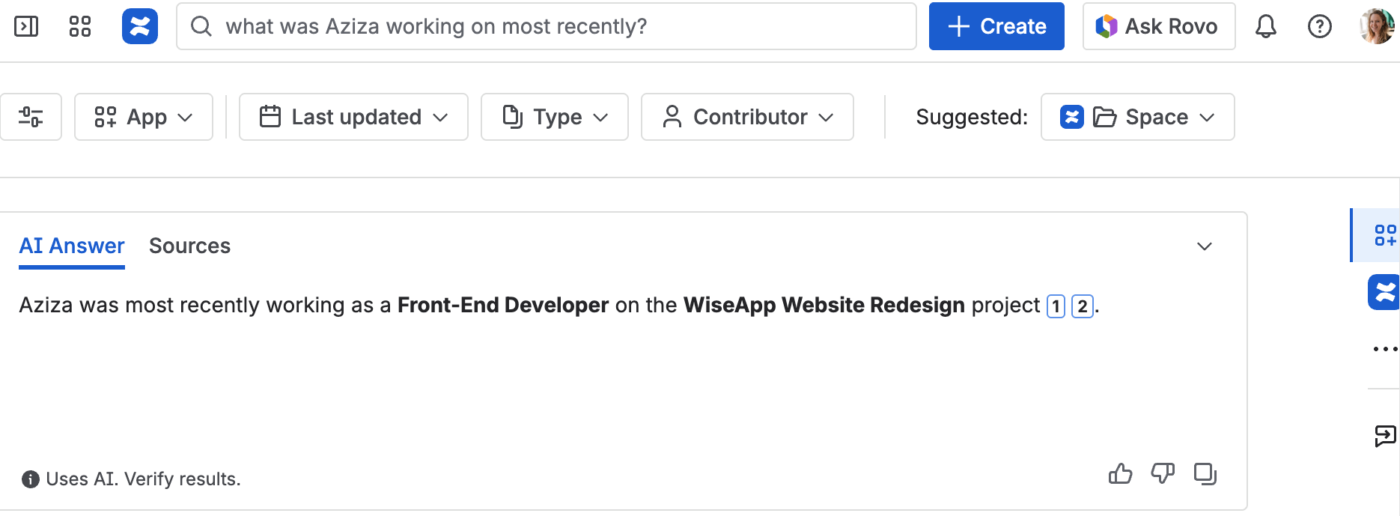Screen dimensions: 1400x516
Task: Open the app switcher grid
Action: click(x=80, y=27)
